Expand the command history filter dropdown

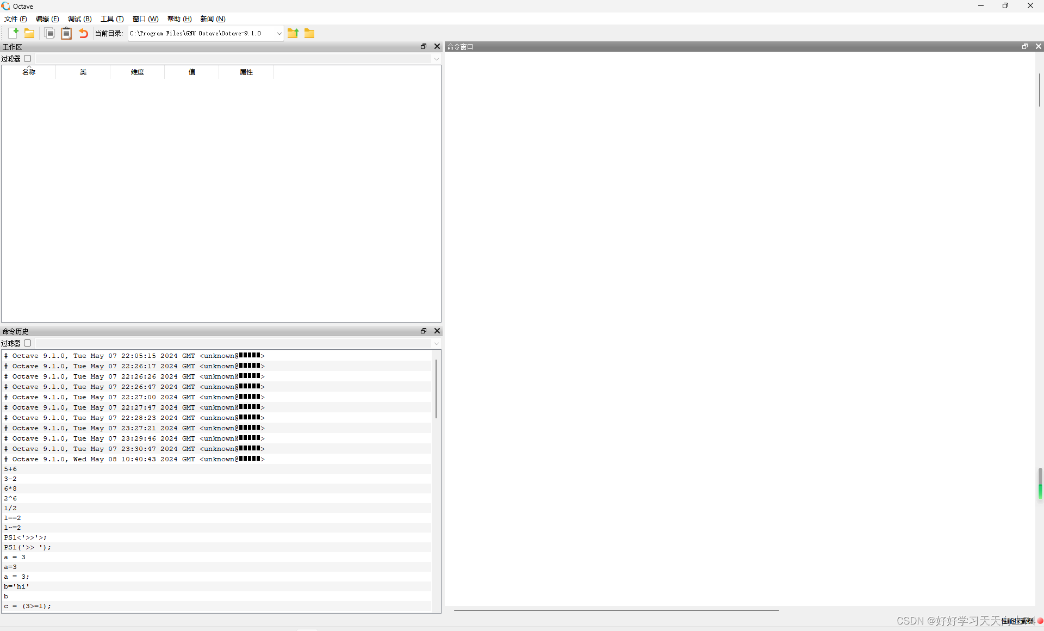pyautogui.click(x=436, y=343)
